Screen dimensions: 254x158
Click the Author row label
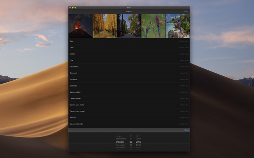pyautogui.click(x=72, y=54)
